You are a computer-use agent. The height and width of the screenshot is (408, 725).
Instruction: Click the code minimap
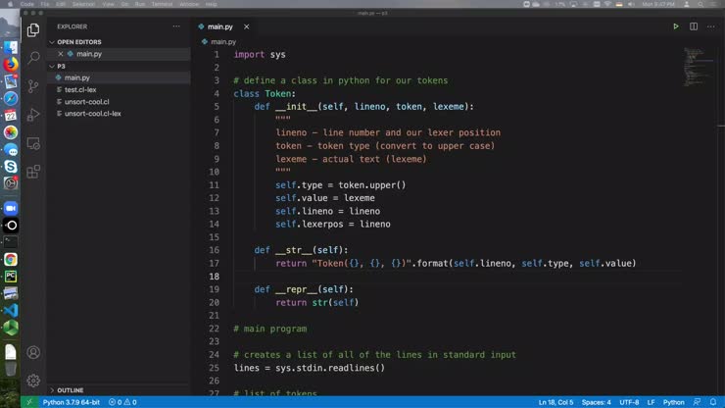pyautogui.click(x=699, y=67)
